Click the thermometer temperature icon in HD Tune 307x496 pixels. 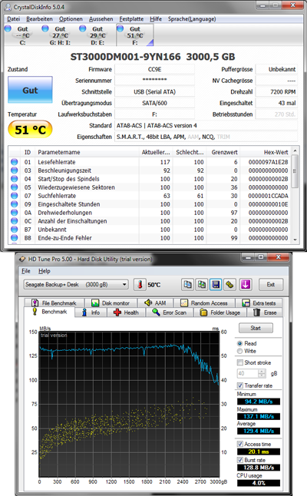click(x=140, y=284)
